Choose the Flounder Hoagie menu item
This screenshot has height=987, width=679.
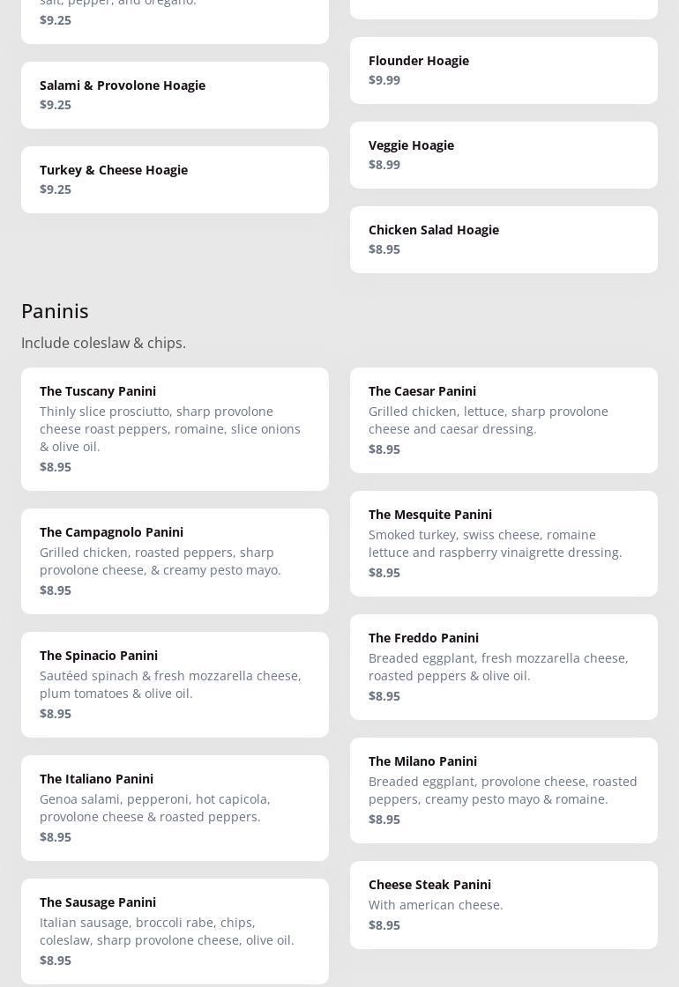pos(504,70)
